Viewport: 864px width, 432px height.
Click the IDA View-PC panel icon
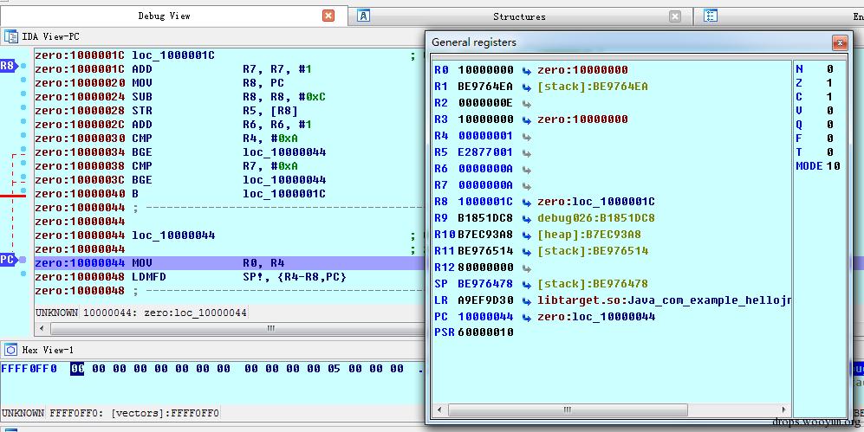[x=11, y=36]
